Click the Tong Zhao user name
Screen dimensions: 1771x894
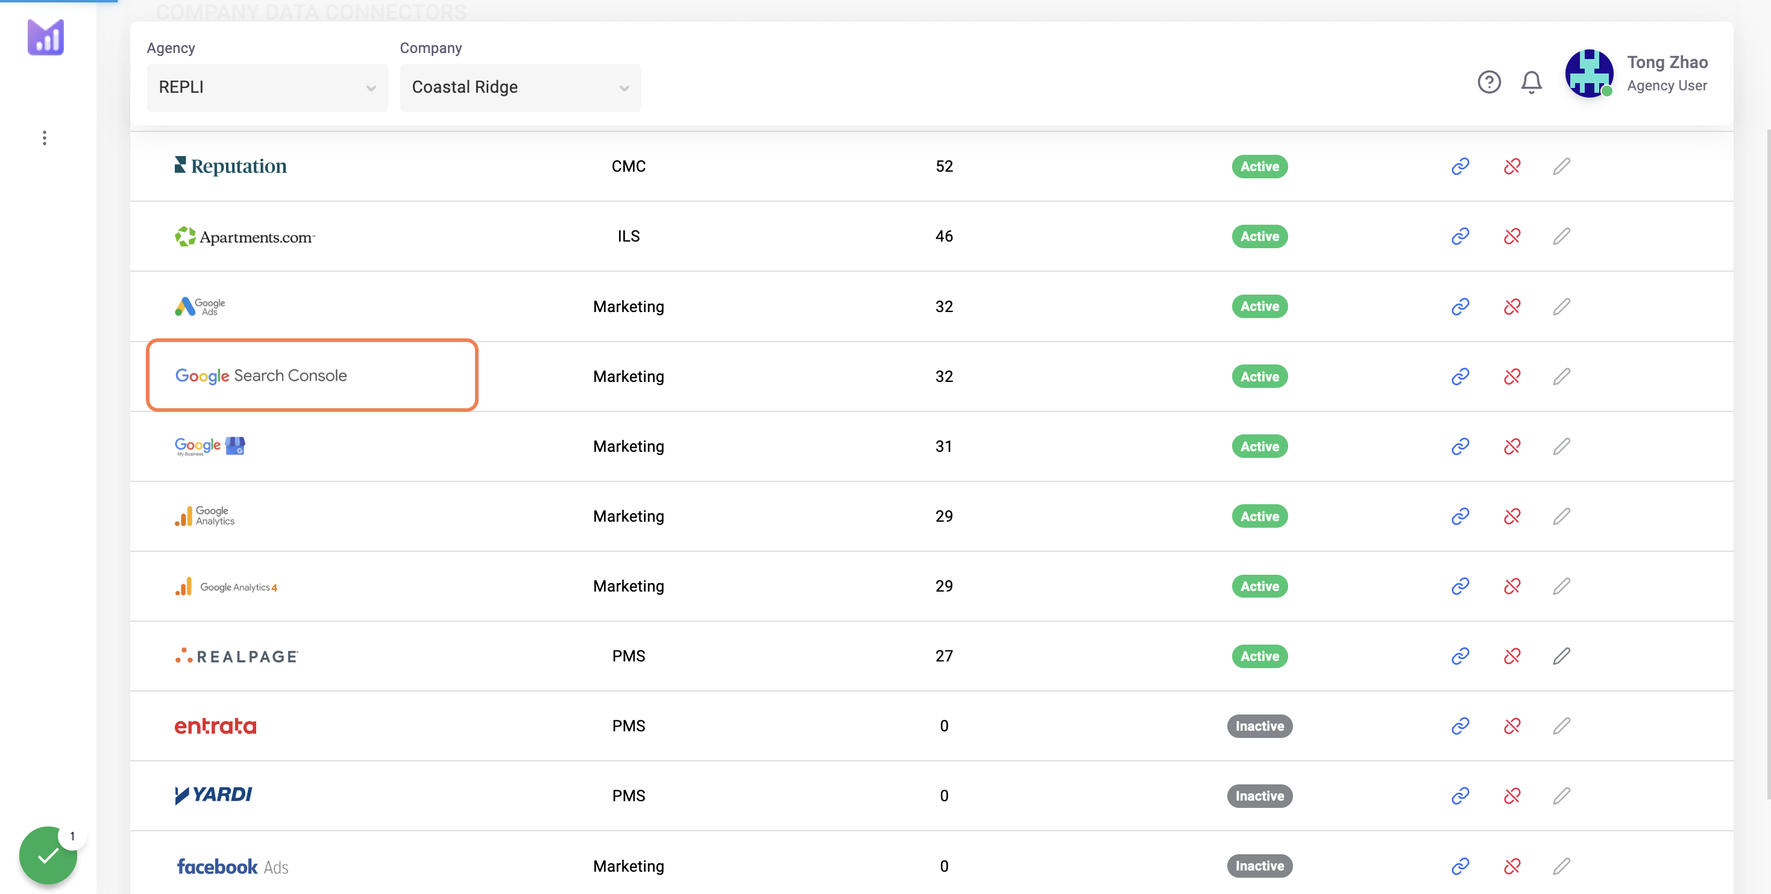1667,63
